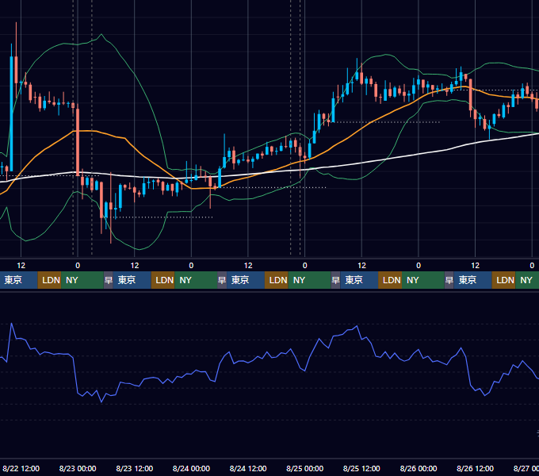Viewport: 539px width, 476px height.
Task: Select the NY session block above 8/23 00:00
Action: (x=82, y=280)
